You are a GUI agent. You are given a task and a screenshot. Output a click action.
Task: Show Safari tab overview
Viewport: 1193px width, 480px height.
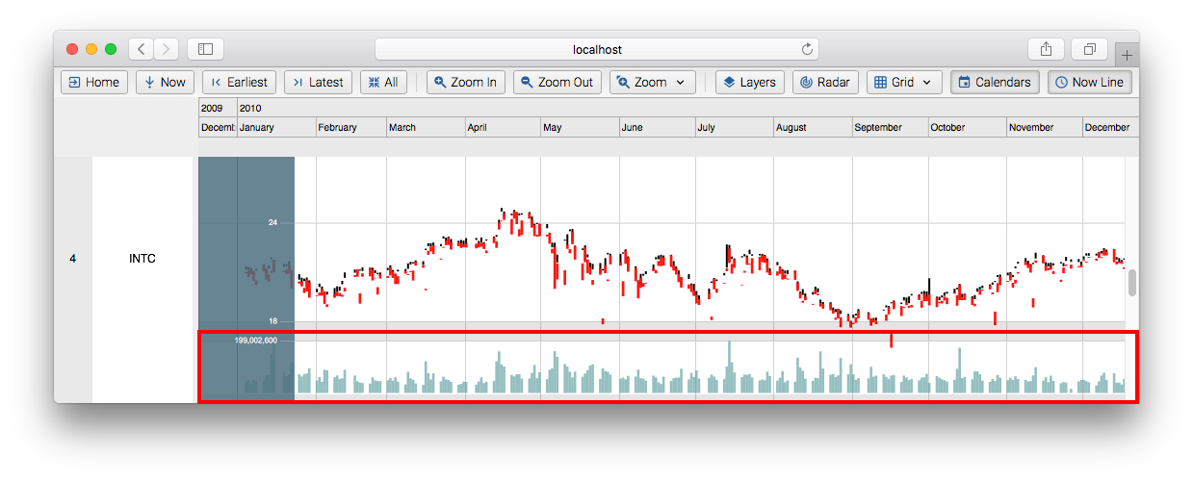click(1090, 49)
